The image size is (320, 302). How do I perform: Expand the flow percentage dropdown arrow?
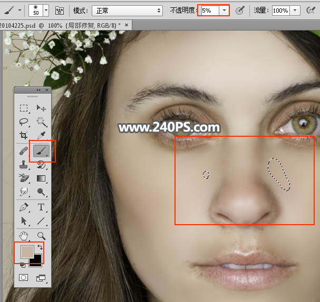pyautogui.click(x=295, y=11)
